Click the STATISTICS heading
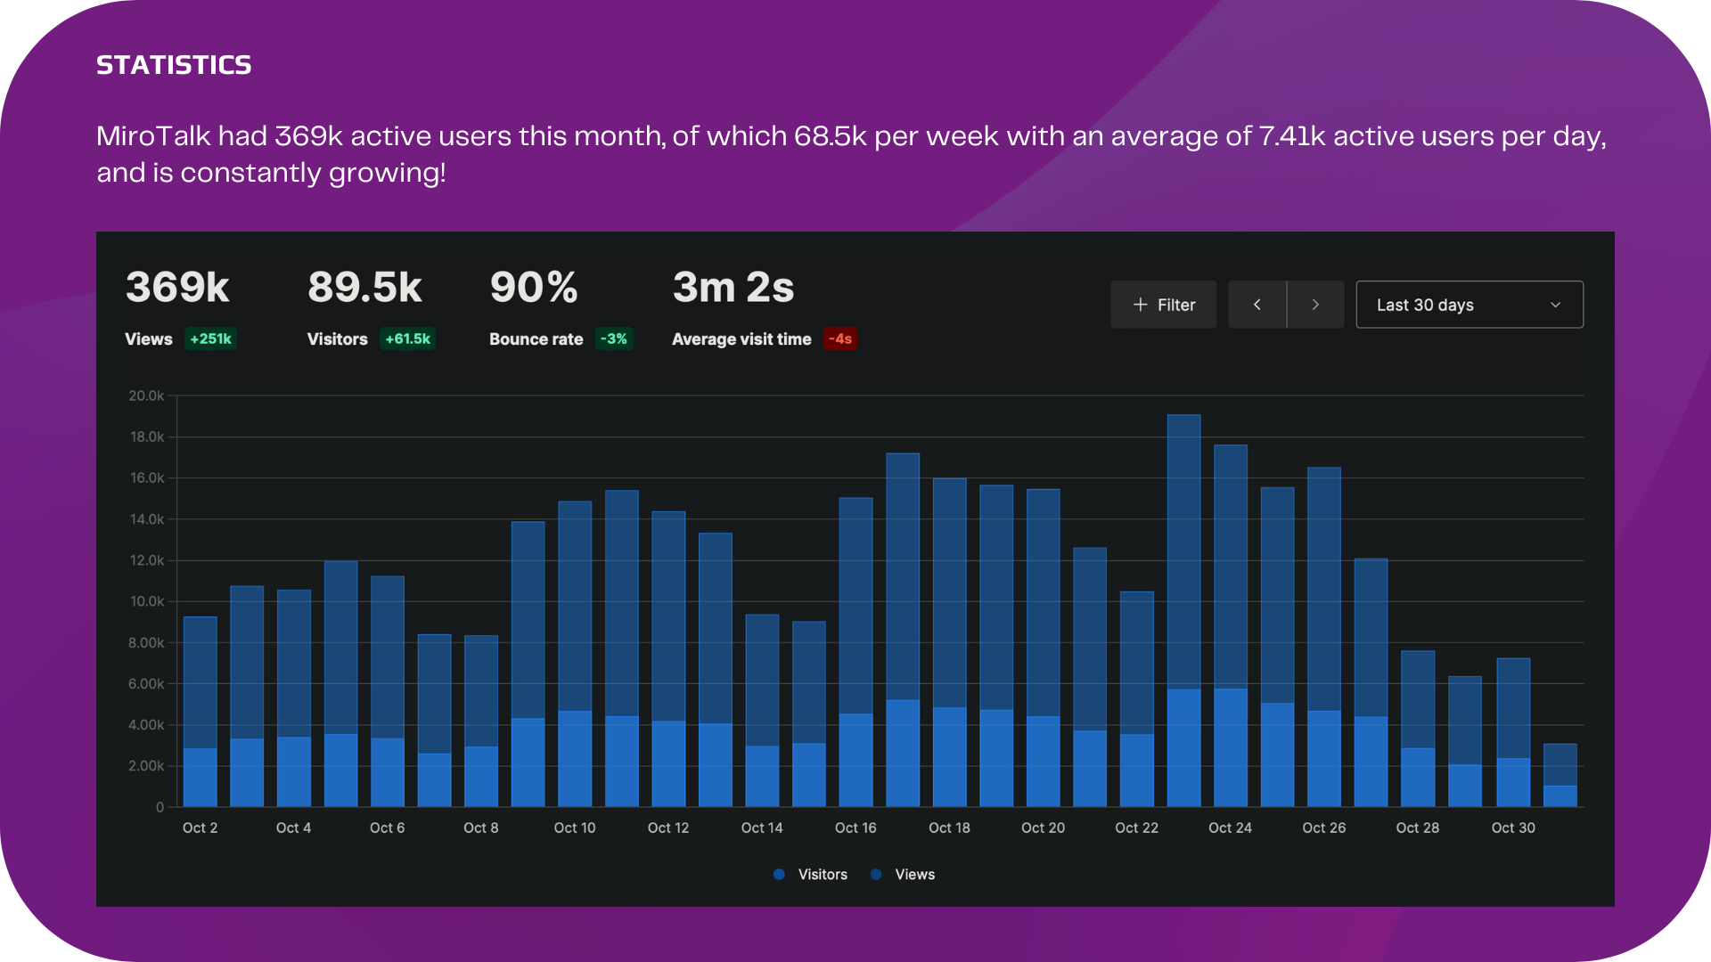This screenshot has width=1711, height=962. click(x=174, y=65)
